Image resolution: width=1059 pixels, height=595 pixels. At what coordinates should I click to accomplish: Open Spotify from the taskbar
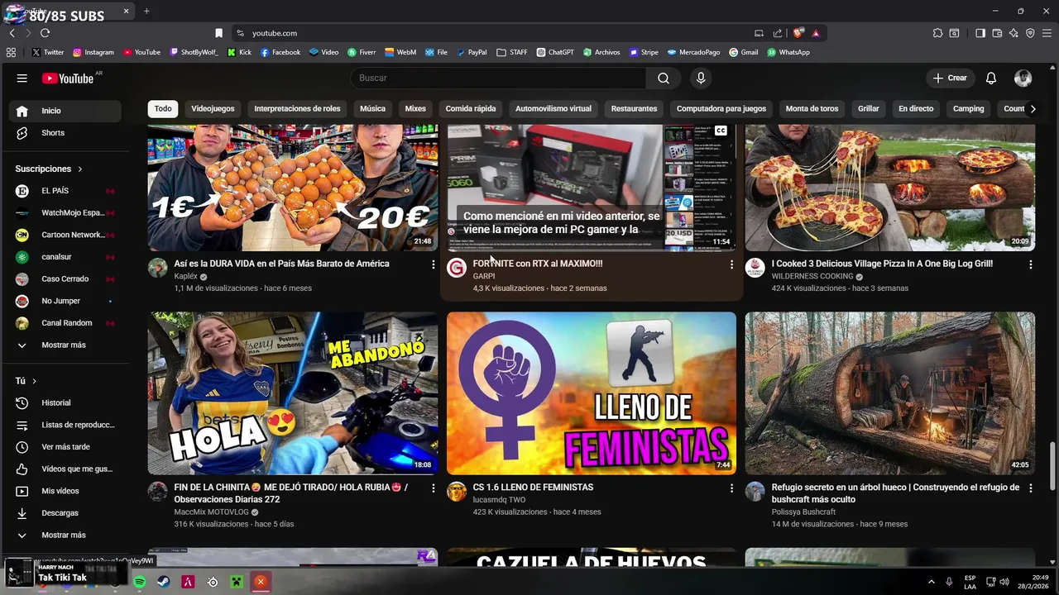(x=140, y=582)
